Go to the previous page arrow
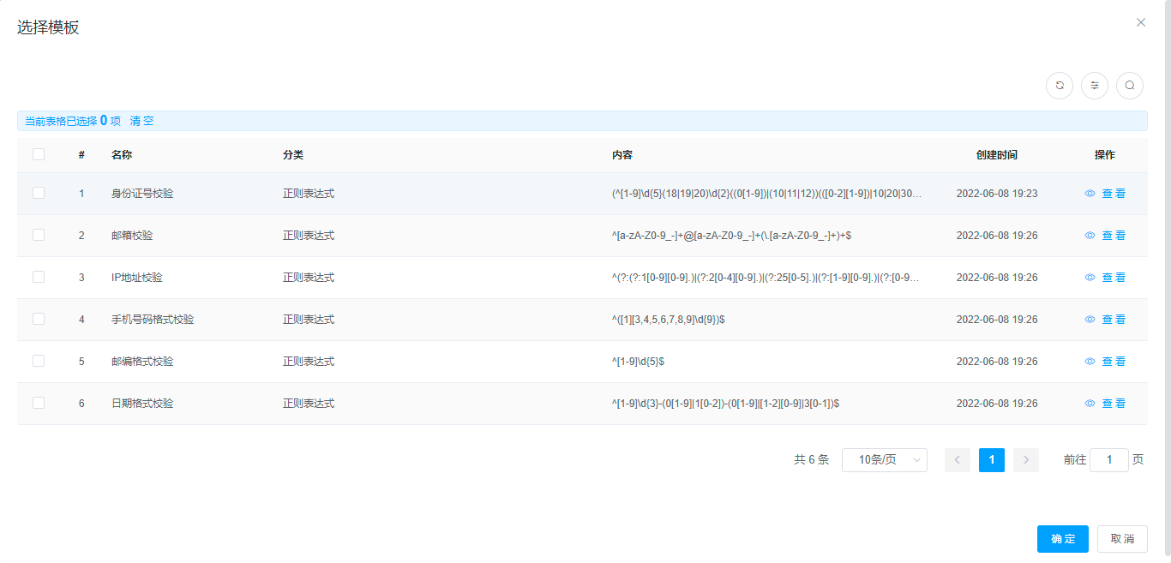 click(958, 460)
